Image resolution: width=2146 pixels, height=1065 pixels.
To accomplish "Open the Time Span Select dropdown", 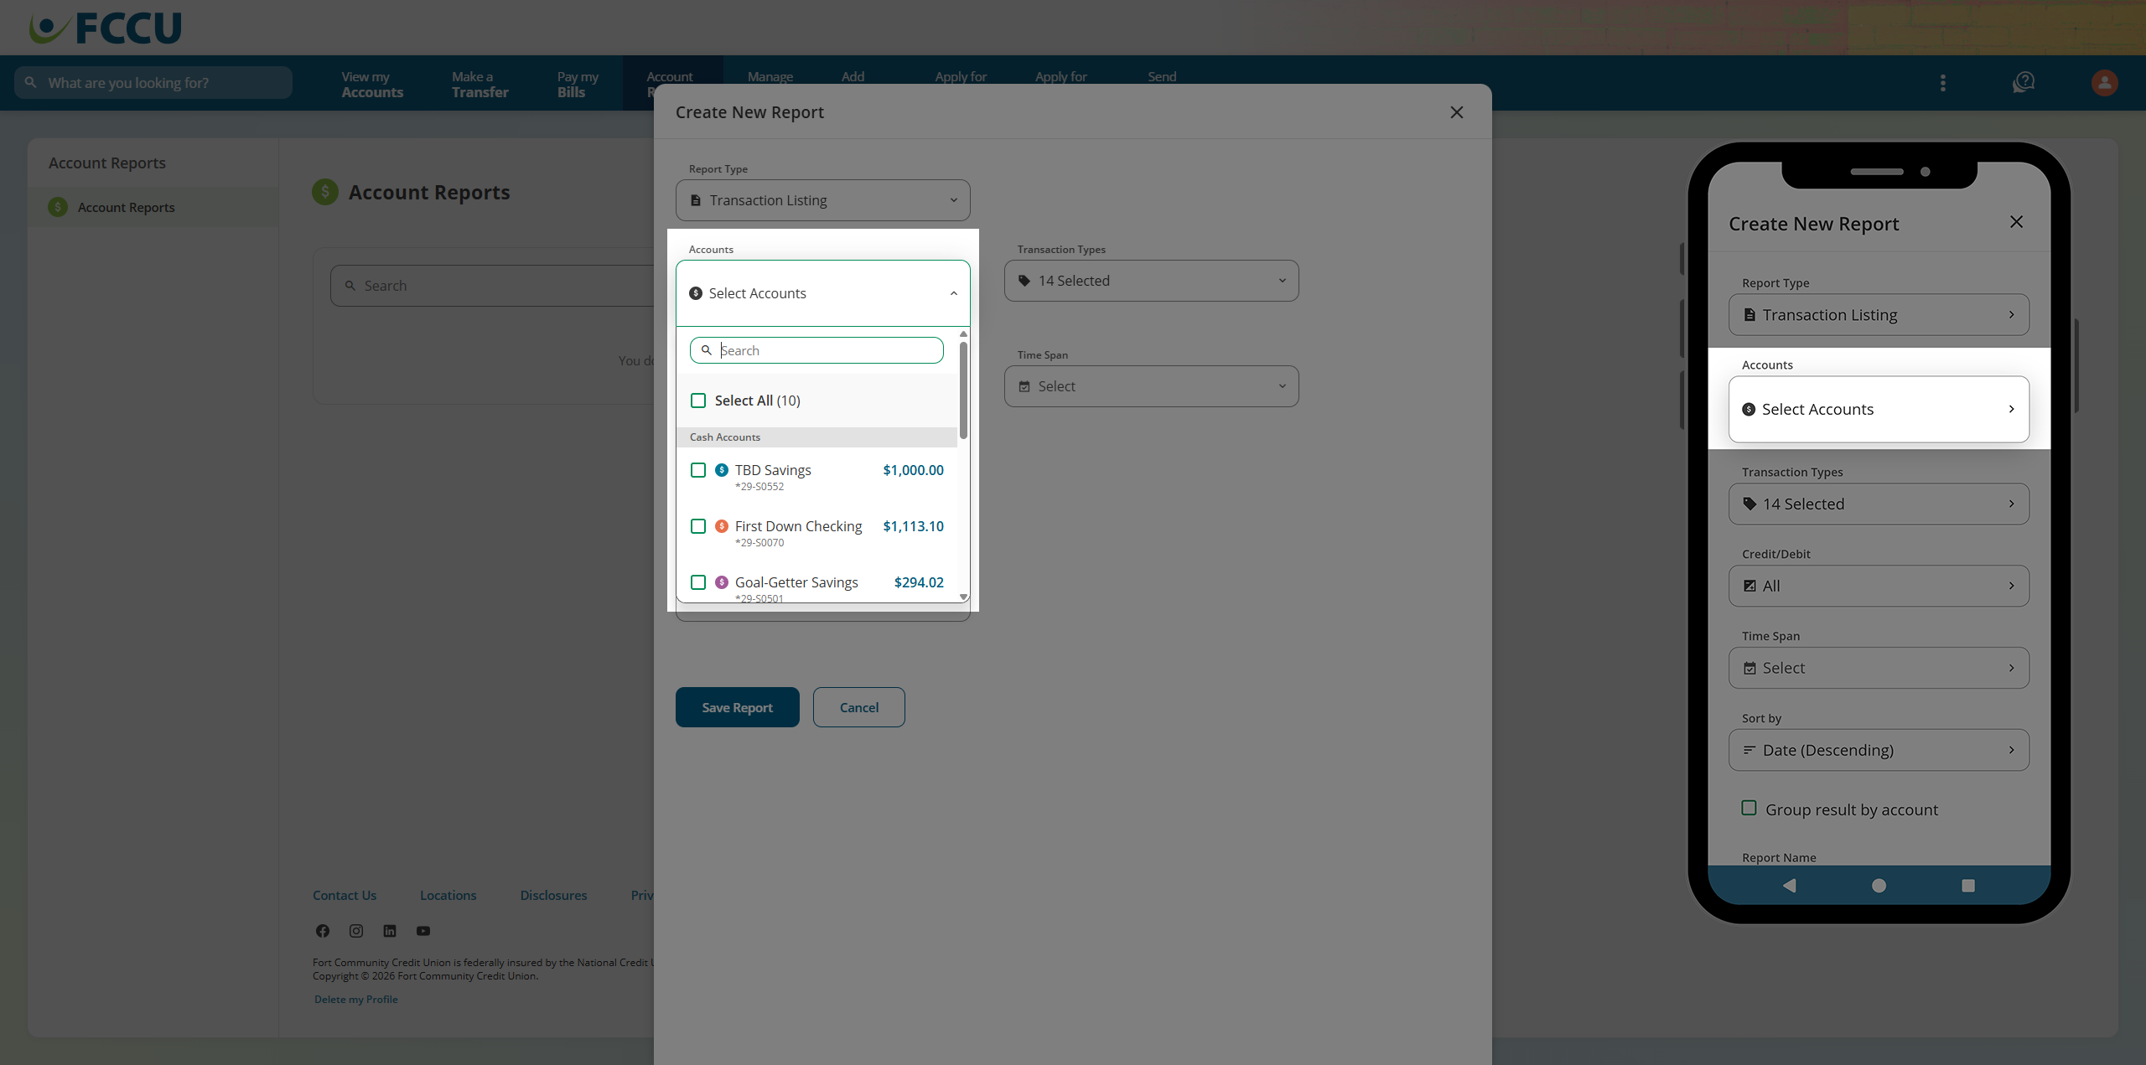I will [1152, 386].
